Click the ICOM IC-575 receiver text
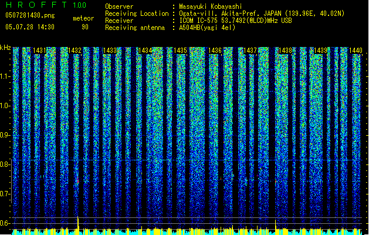The height and width of the screenshot is (235, 369). click(235, 21)
